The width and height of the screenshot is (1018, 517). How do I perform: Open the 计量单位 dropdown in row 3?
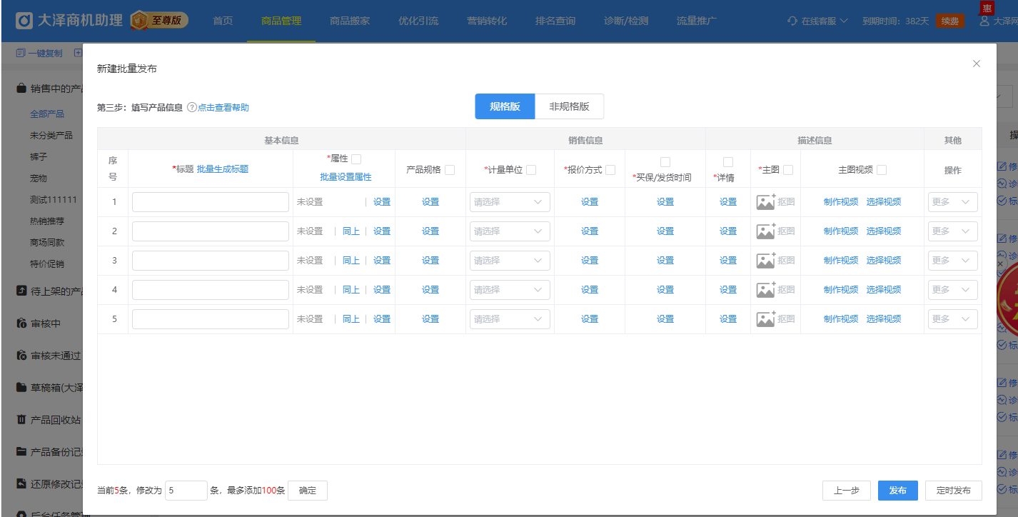coord(510,261)
